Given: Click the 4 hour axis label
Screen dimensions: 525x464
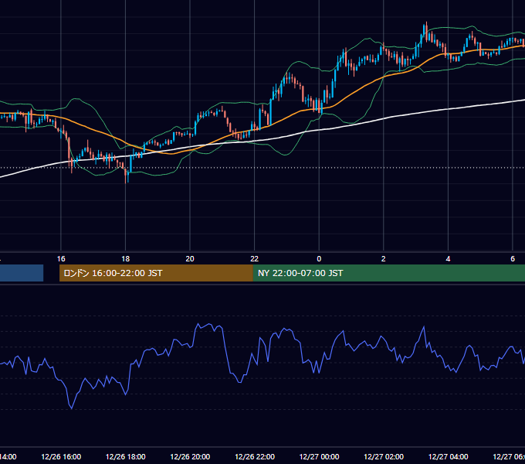Looking at the screenshot, I should pos(448,259).
